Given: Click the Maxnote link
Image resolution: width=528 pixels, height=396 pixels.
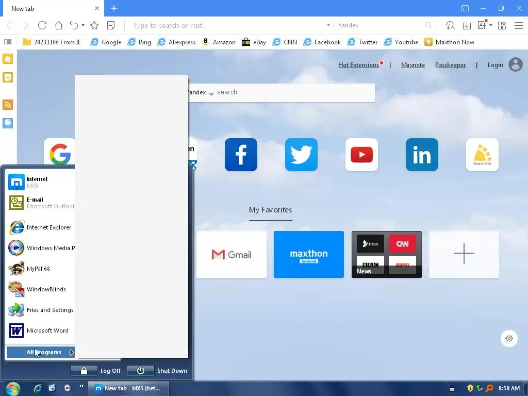Looking at the screenshot, I should (413, 65).
